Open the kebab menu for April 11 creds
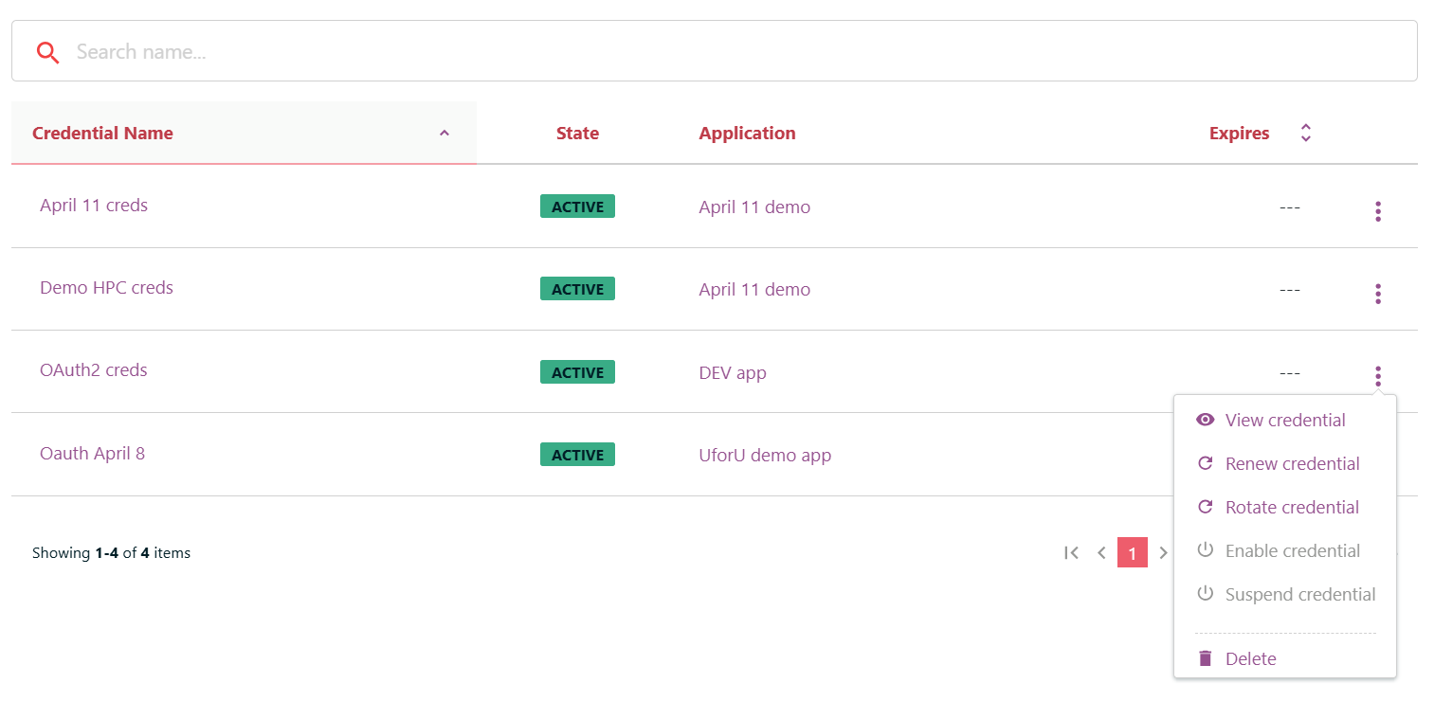This screenshot has width=1434, height=701. [1377, 211]
